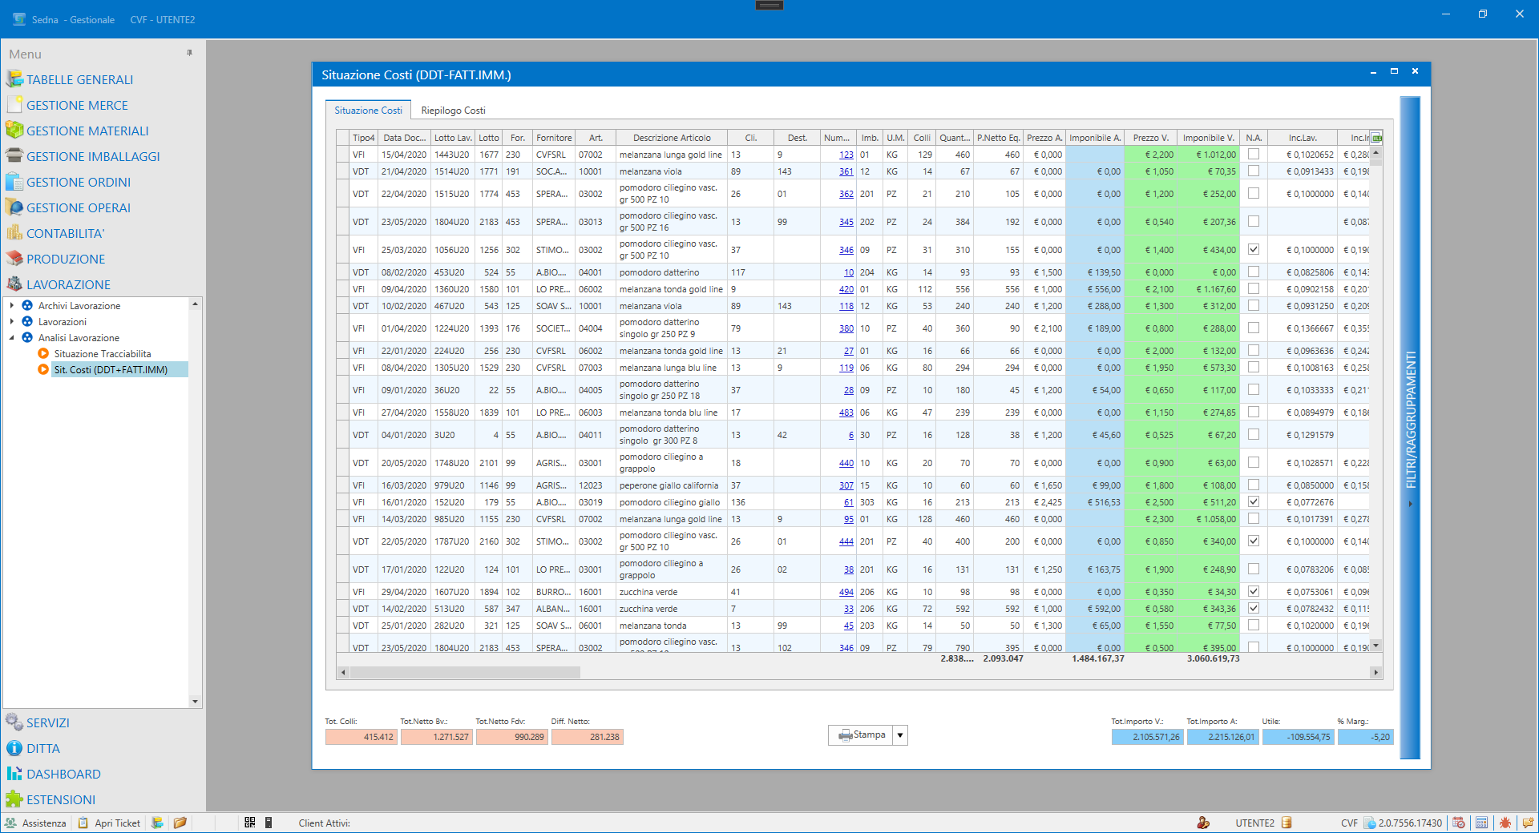
Task: Open document number 483 link
Action: 846,412
